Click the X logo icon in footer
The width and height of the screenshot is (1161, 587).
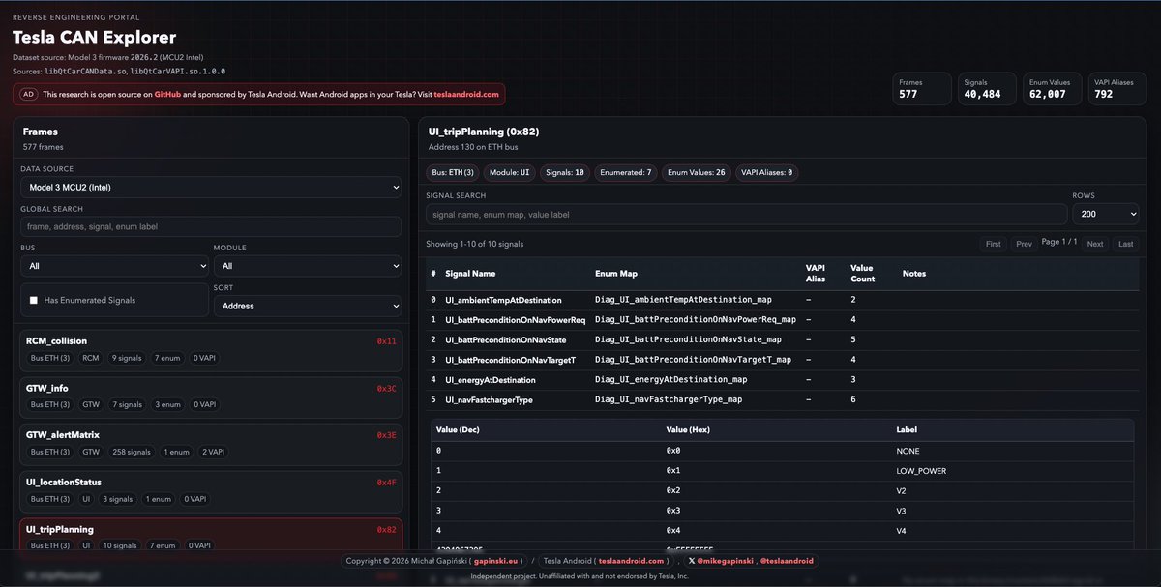point(692,560)
